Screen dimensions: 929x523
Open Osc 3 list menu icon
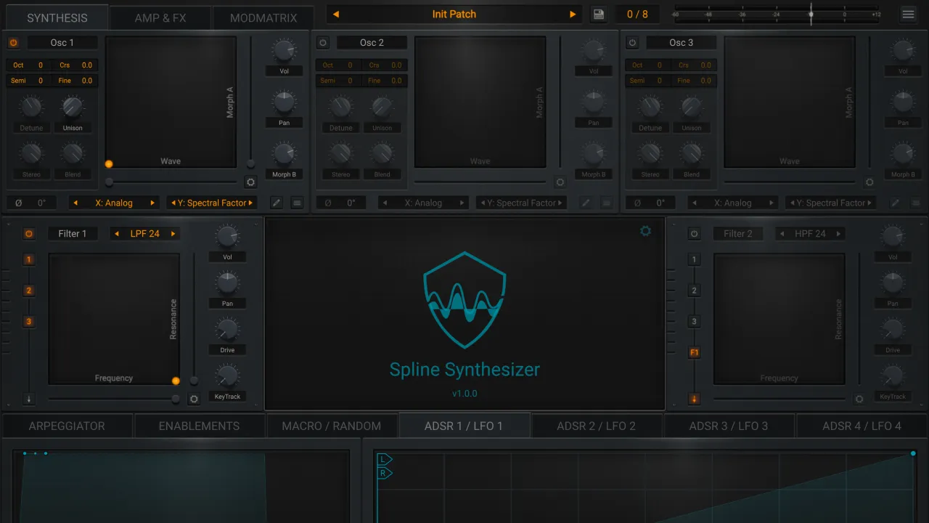(x=915, y=203)
